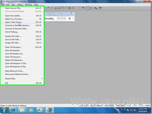Click the 'Proc 000:0' status entry
152x114 pixels.
[109, 105]
